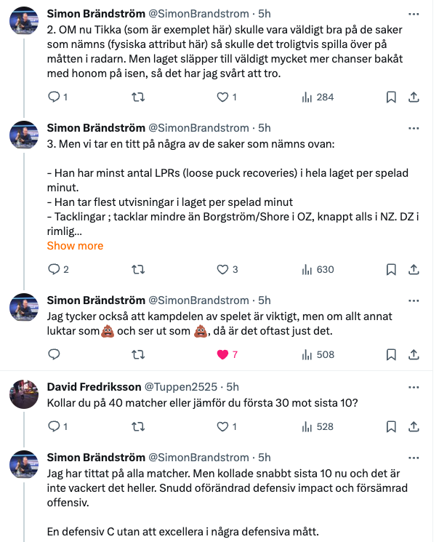The height and width of the screenshot is (542, 439).
Task: Open more options on David Fredriksson's tweet
Action: [x=414, y=387]
